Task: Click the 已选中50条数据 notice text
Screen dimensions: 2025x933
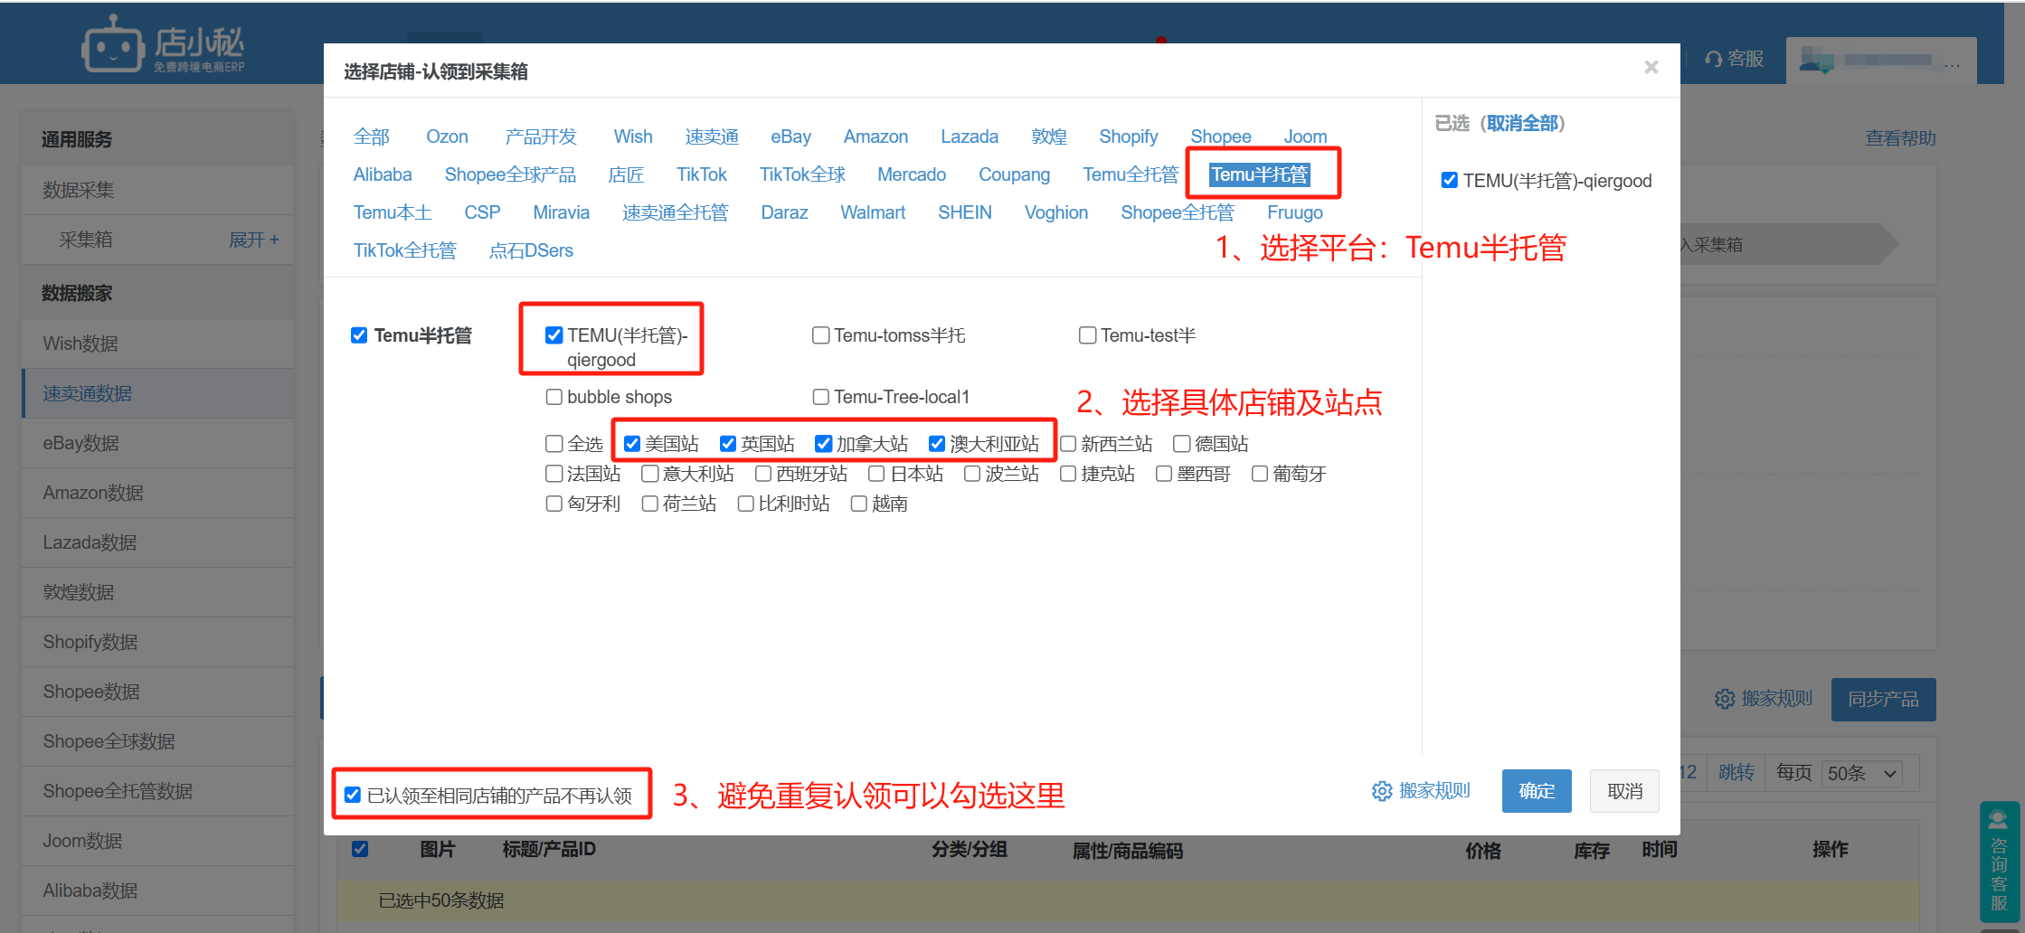Action: [440, 900]
